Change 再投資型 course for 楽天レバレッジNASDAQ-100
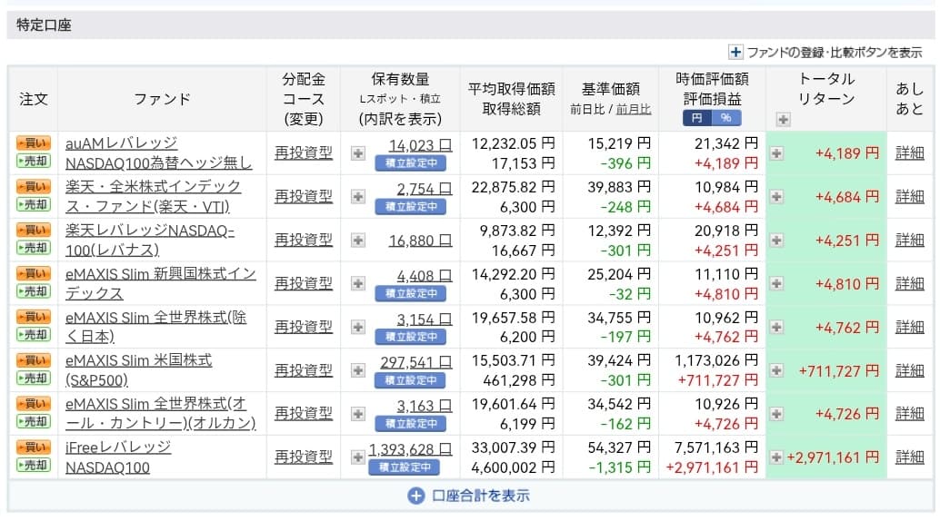Image resolution: width=940 pixels, height=521 pixels. tap(304, 240)
